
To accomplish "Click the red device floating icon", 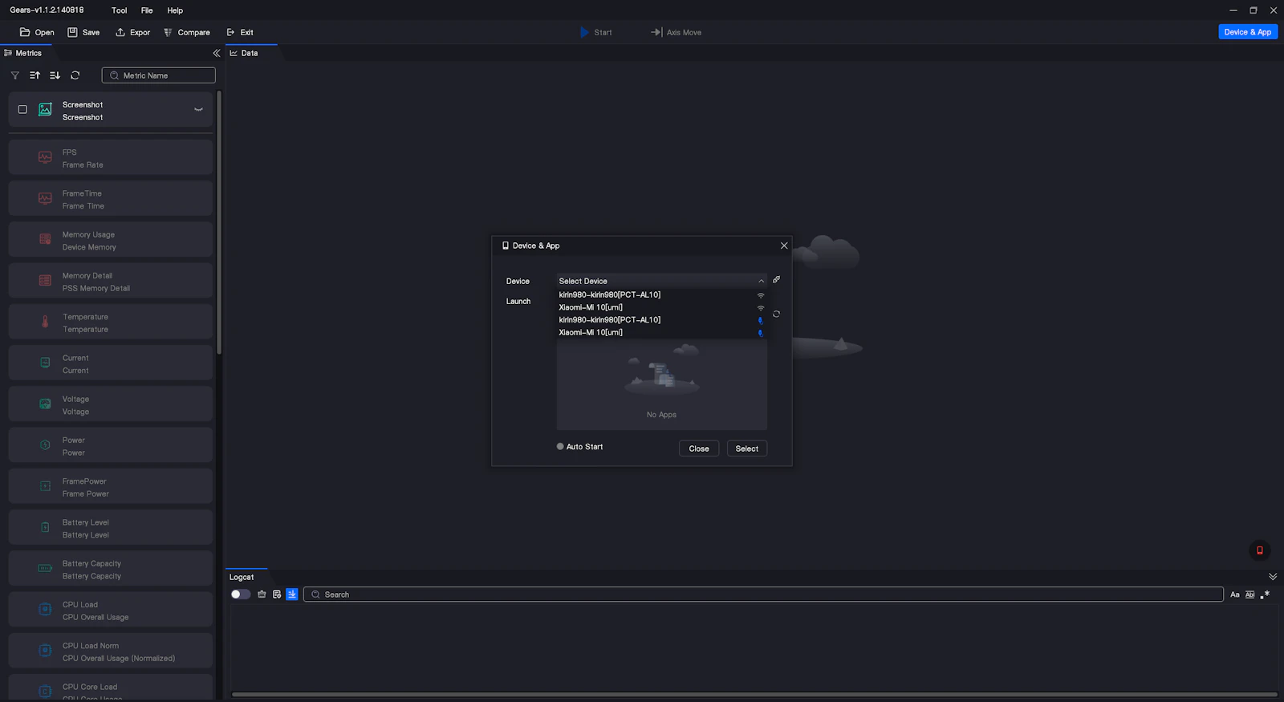I will click(1260, 550).
